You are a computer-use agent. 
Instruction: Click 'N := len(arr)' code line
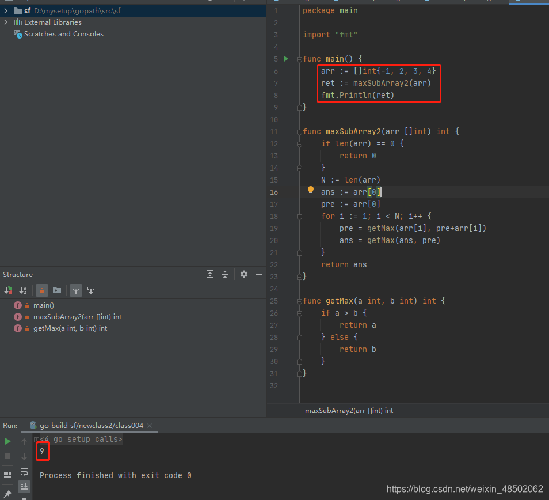pyautogui.click(x=350, y=180)
